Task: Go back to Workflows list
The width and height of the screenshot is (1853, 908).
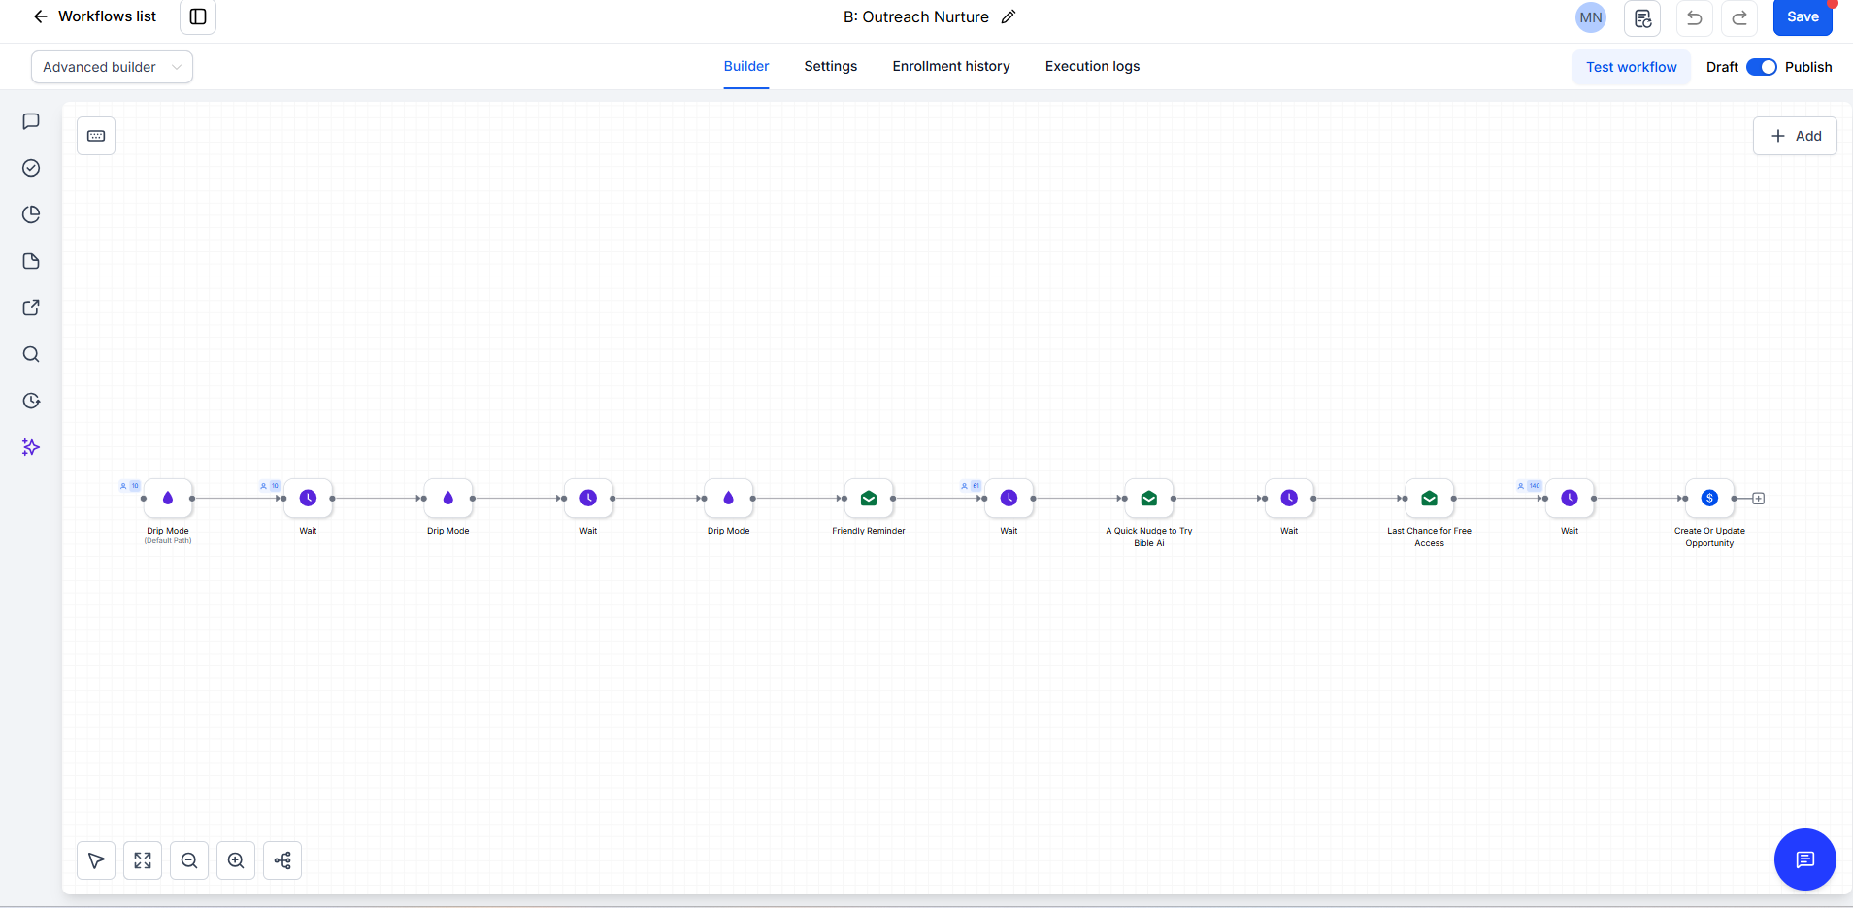Action: (x=94, y=16)
